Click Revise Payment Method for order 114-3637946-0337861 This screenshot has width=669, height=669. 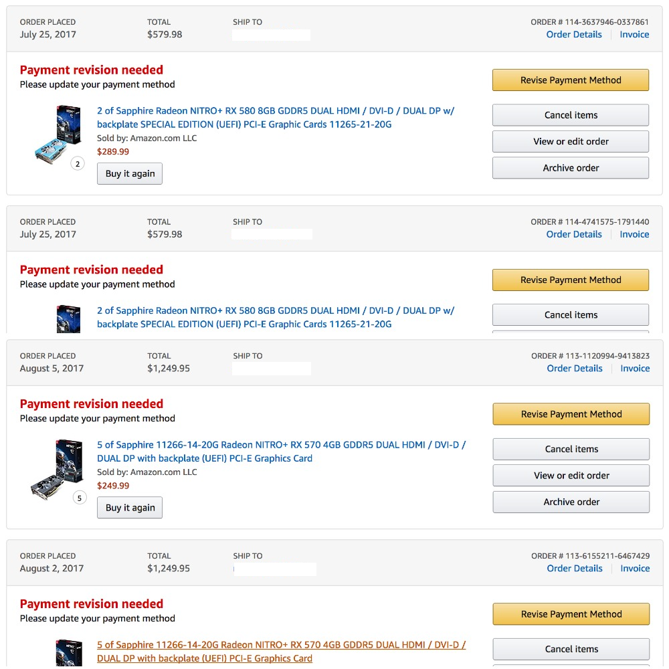pyautogui.click(x=571, y=80)
